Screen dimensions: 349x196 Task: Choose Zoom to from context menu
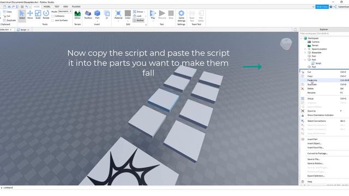[x=324, y=111]
